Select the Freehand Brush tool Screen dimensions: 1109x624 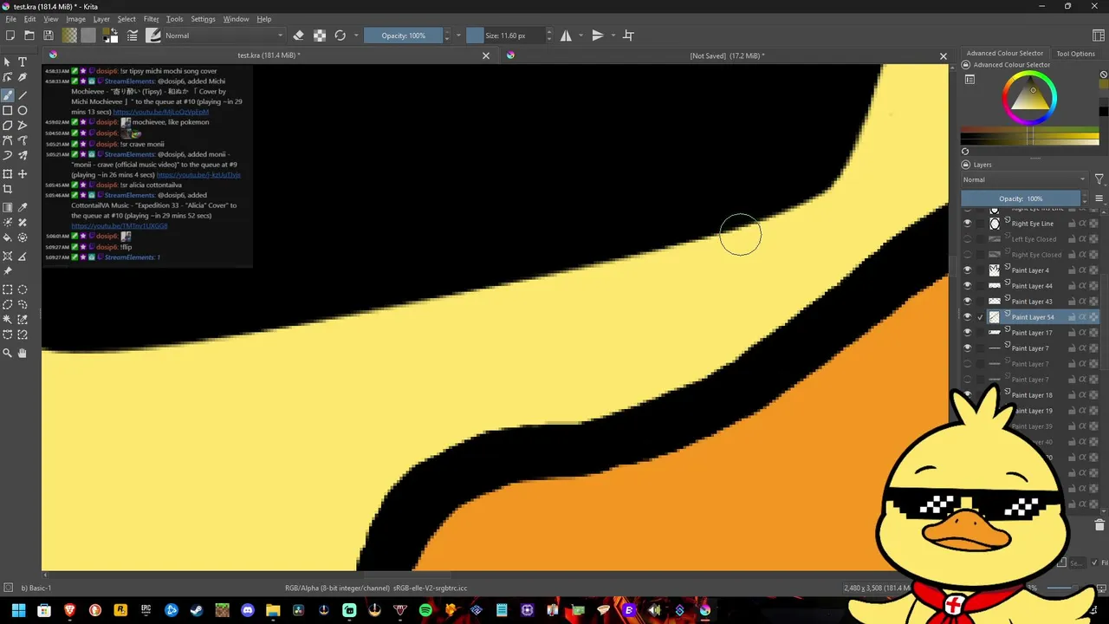(x=8, y=95)
